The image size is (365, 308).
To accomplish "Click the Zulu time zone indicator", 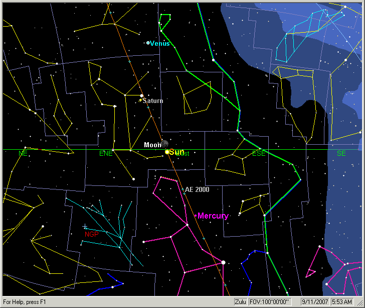I will [241, 302].
